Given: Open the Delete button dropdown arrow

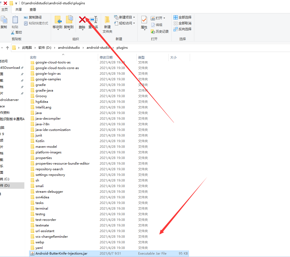Looking at the screenshot, I should 82,30.
